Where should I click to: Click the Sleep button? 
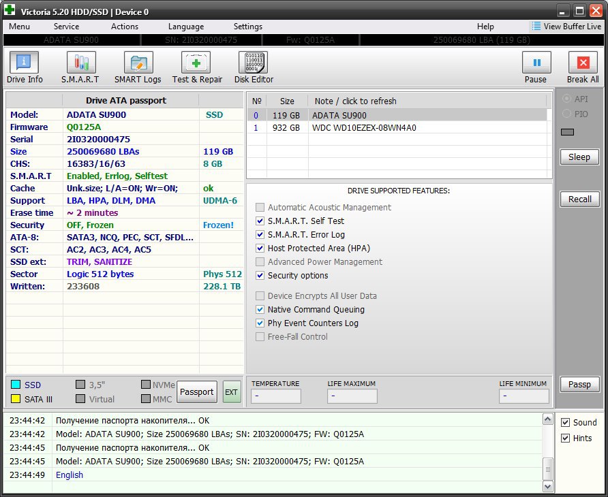coord(579,157)
